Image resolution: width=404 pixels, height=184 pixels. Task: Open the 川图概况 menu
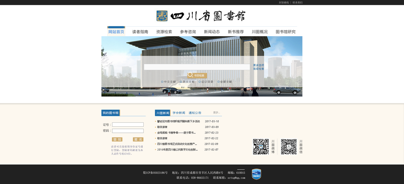260,32
